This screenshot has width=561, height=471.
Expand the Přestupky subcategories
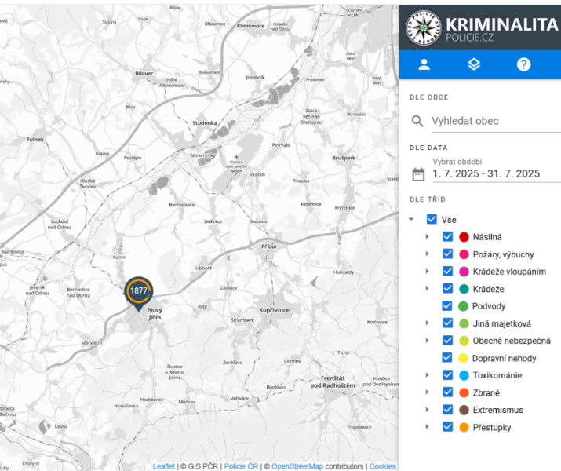[x=427, y=426]
